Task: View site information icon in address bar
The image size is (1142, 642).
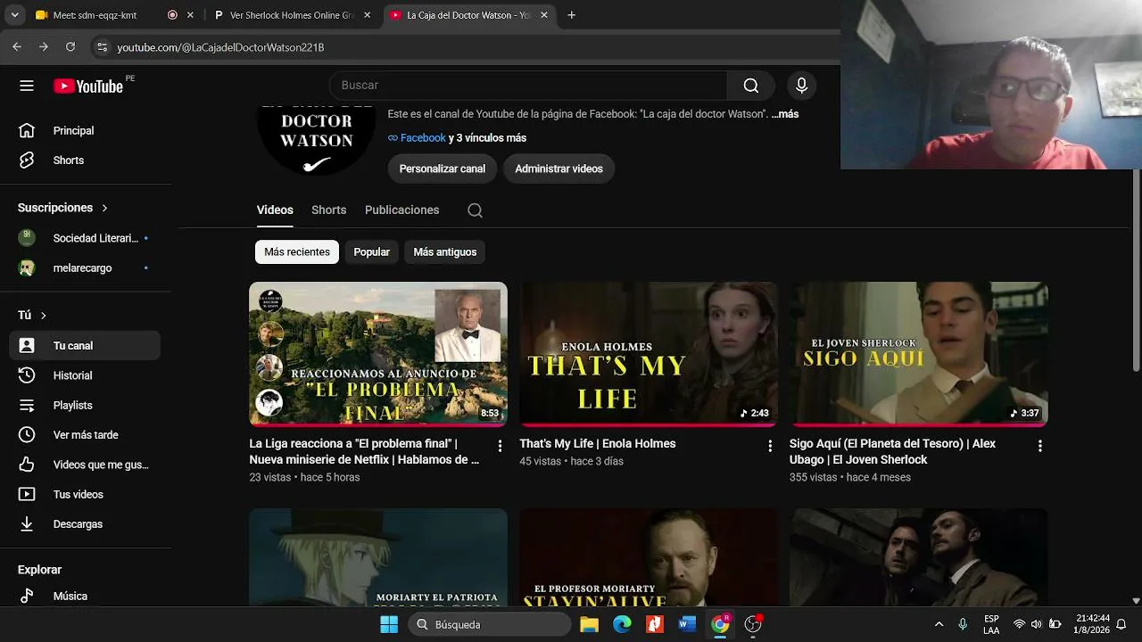Action: 102,47
